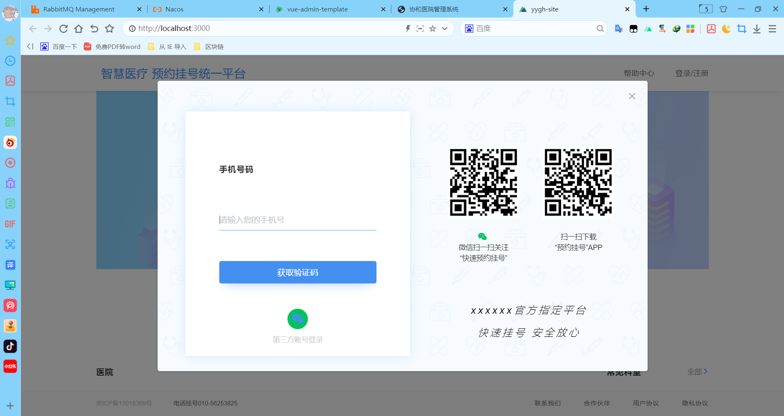The width and height of the screenshot is (784, 416).
Task: Open the 帮助中心 link
Action: tap(638, 73)
